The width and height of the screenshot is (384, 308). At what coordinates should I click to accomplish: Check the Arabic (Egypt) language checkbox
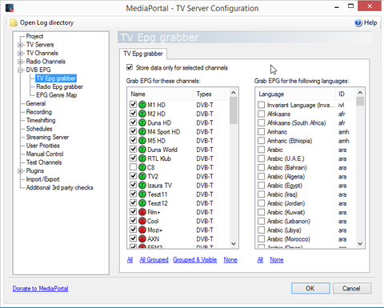262,186
